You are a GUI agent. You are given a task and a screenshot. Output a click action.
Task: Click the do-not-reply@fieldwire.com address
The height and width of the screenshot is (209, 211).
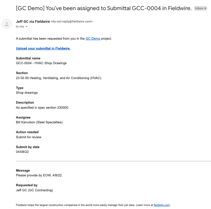72,21
